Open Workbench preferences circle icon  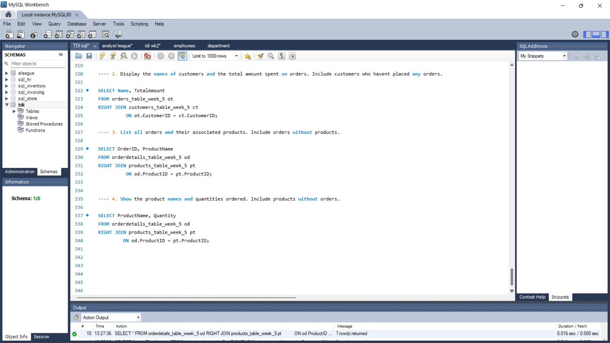click(575, 35)
